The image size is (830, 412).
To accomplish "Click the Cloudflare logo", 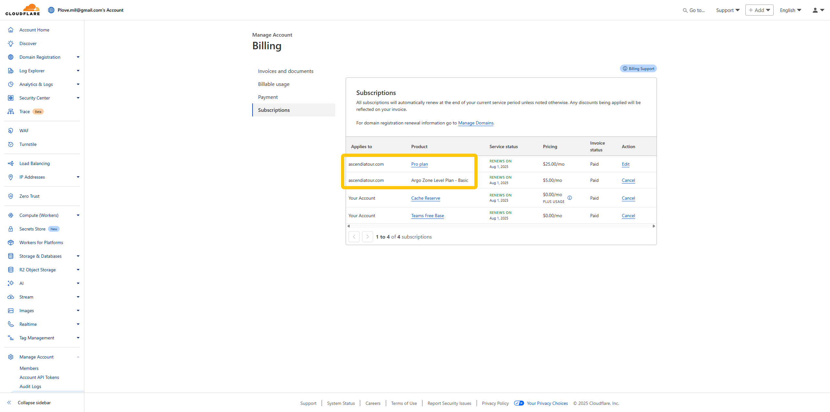I will click(x=23, y=10).
